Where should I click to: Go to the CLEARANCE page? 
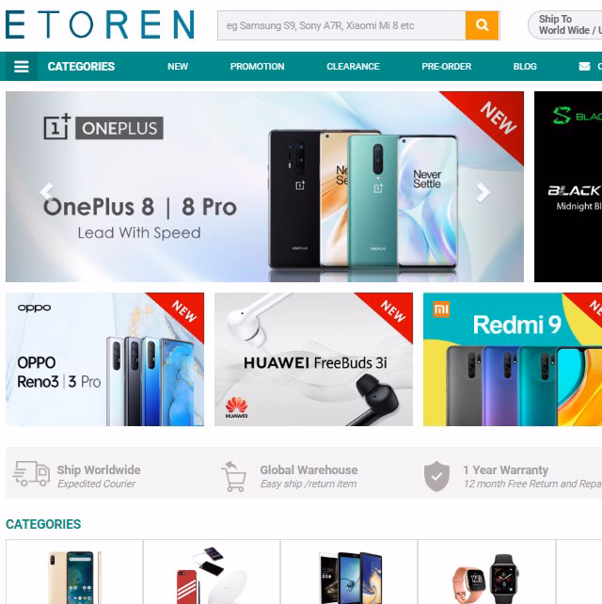353,67
